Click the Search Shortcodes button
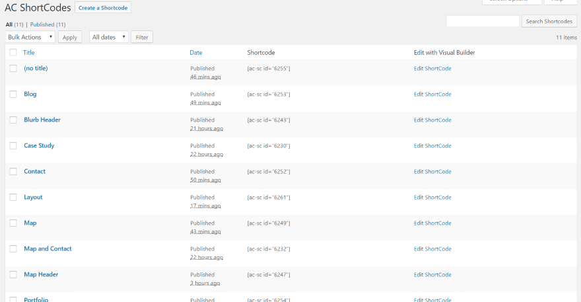Image resolution: width=581 pixels, height=302 pixels. click(549, 21)
